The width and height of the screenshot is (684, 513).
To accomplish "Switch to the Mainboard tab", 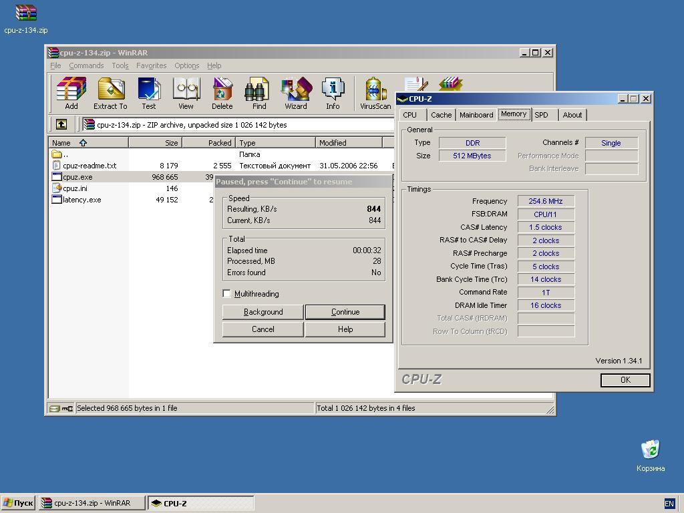I will coord(476,115).
